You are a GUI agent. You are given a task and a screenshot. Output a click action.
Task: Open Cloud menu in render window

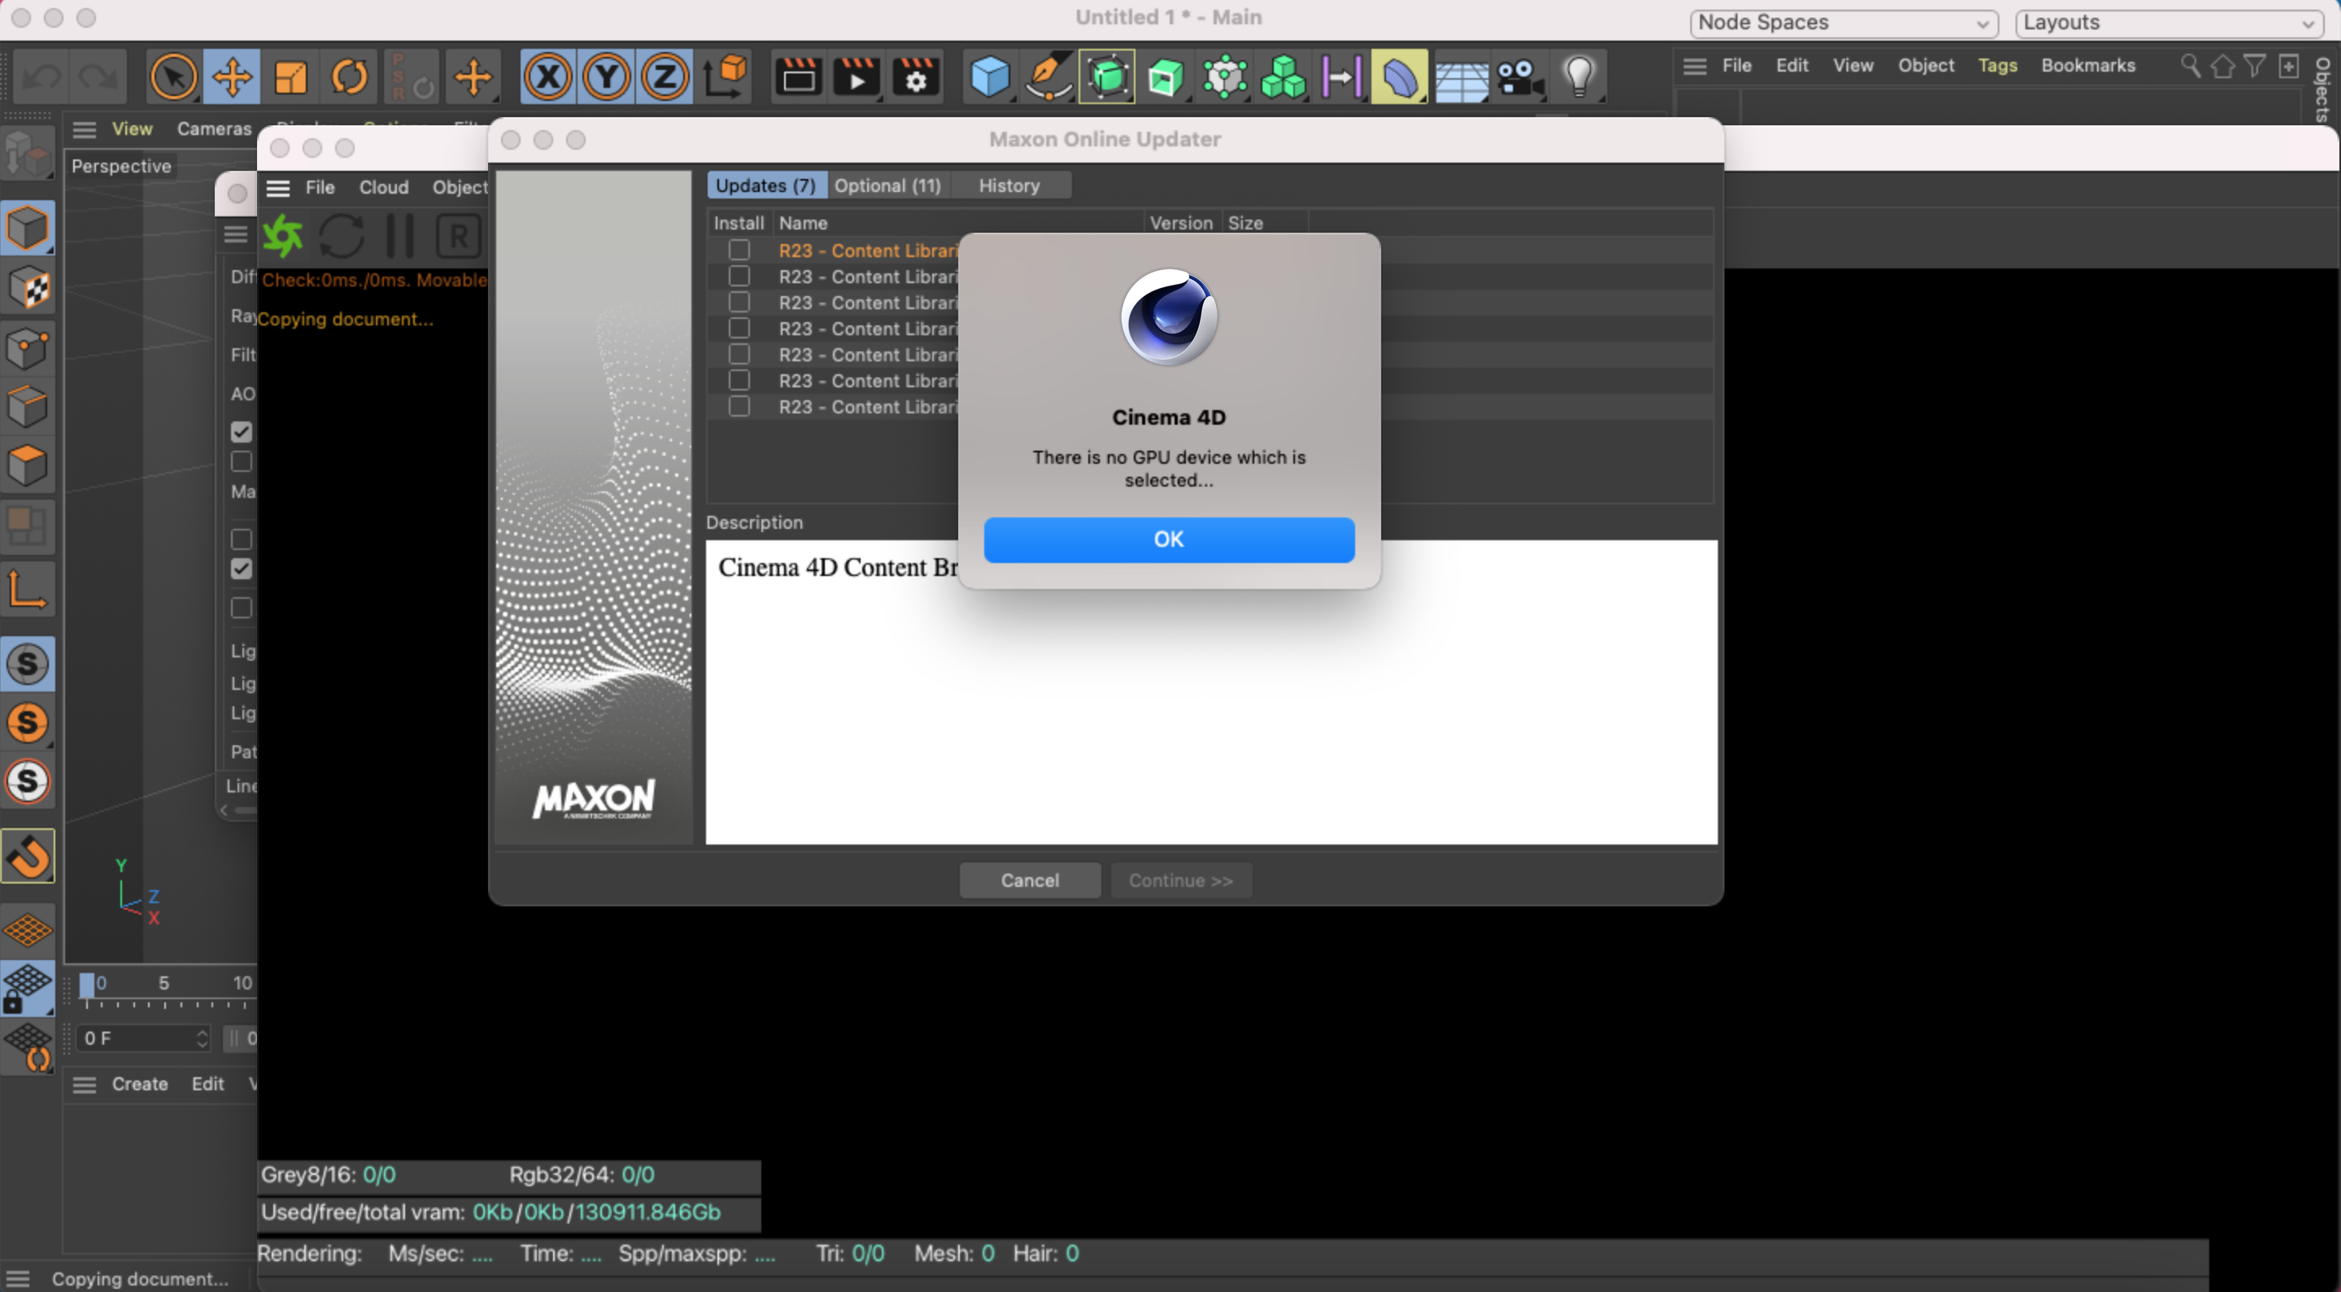tap(383, 187)
